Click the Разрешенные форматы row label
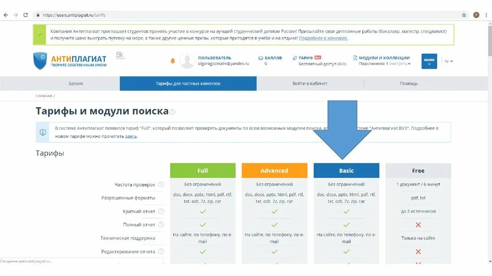492x276 pixels. pyautogui.click(x=128, y=198)
